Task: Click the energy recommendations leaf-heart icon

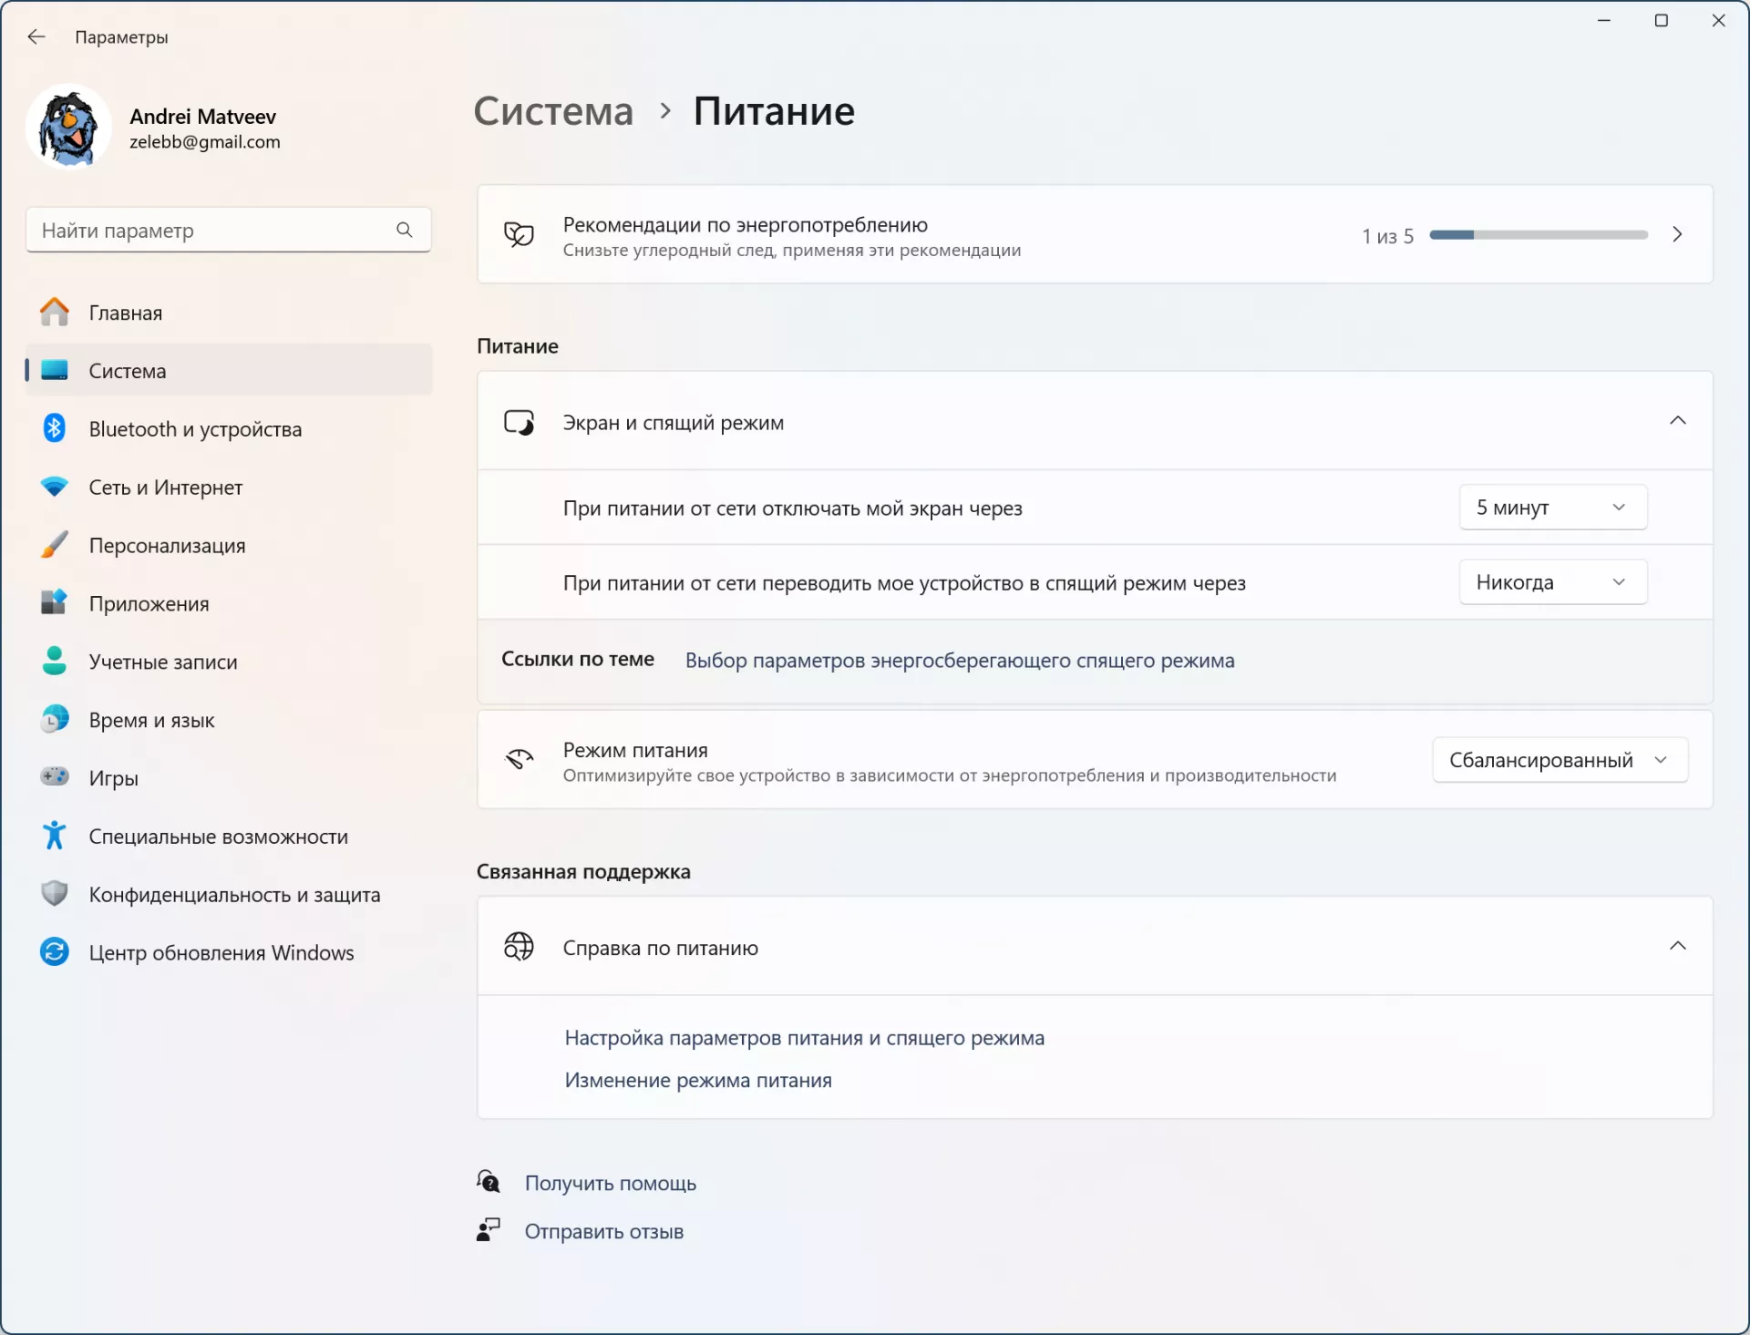Action: pos(520,235)
